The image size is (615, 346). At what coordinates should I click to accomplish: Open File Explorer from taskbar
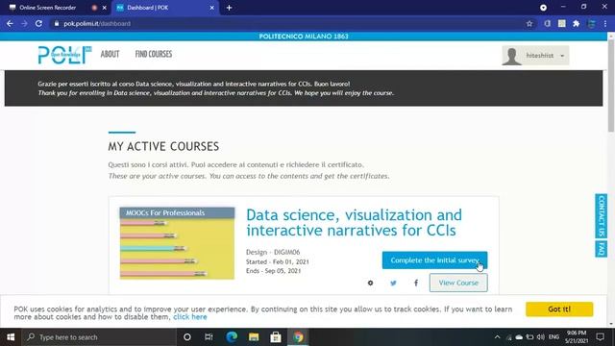[254, 337]
